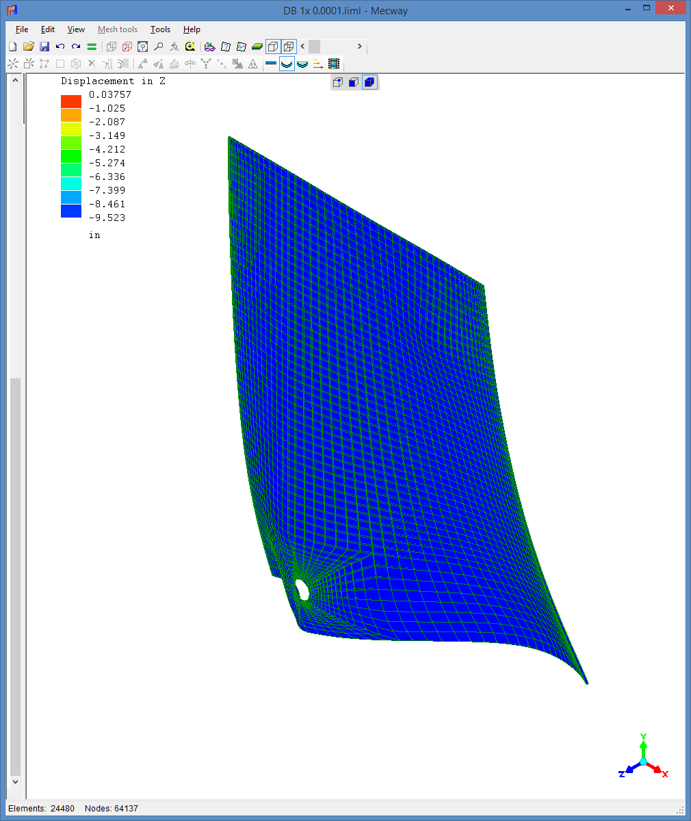Click the greyed delete X icon
The width and height of the screenshot is (691, 821).
(92, 64)
